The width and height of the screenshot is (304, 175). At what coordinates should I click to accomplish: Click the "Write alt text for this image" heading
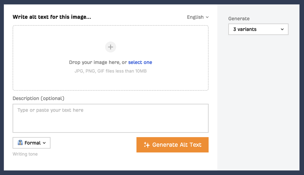52,17
